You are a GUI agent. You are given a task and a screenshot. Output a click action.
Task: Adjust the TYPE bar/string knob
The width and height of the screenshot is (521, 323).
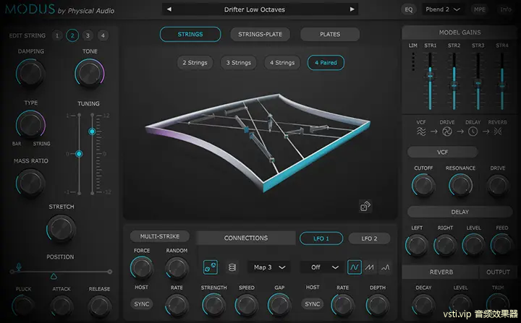30,124
